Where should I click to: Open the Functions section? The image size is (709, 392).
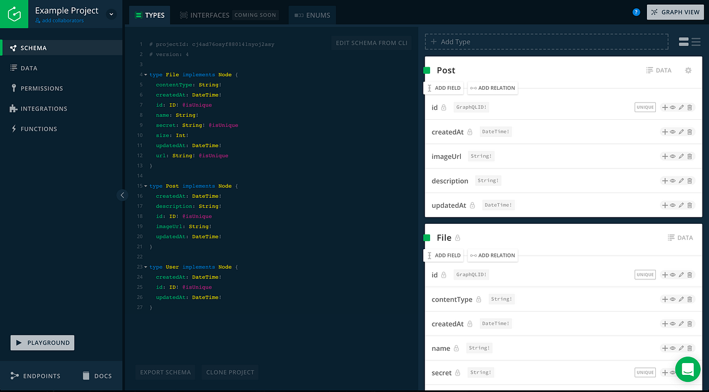pos(38,128)
